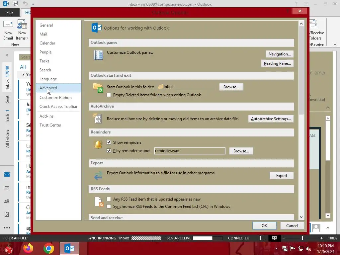The image size is (340, 255).
Task: Open the New Items dropdown in ribbon
Action: point(22,30)
